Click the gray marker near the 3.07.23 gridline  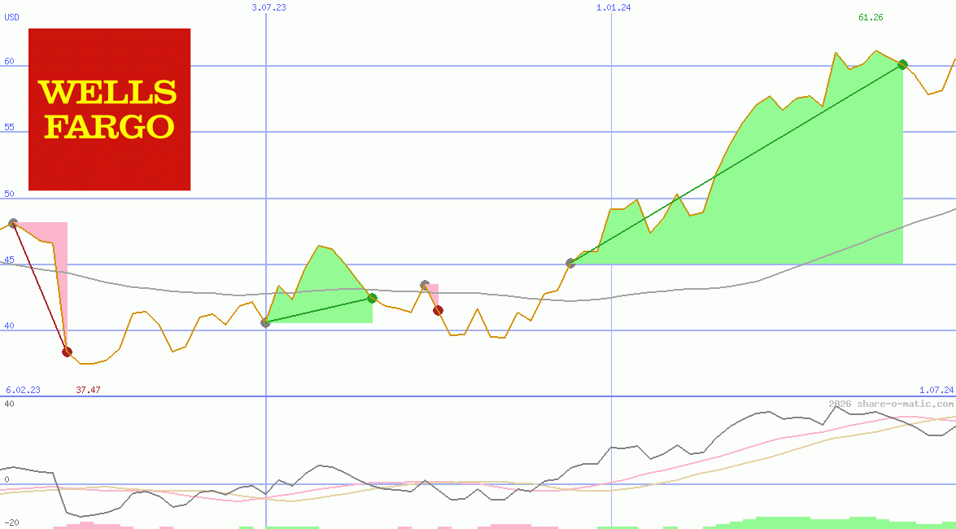264,324
